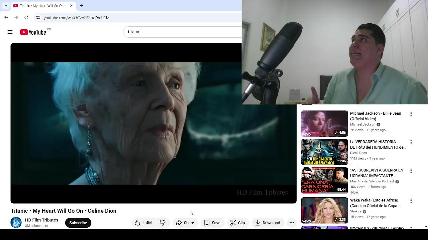Click the video player showing the elderly woman
This screenshot has height=240, width=428.
[x=153, y=123]
